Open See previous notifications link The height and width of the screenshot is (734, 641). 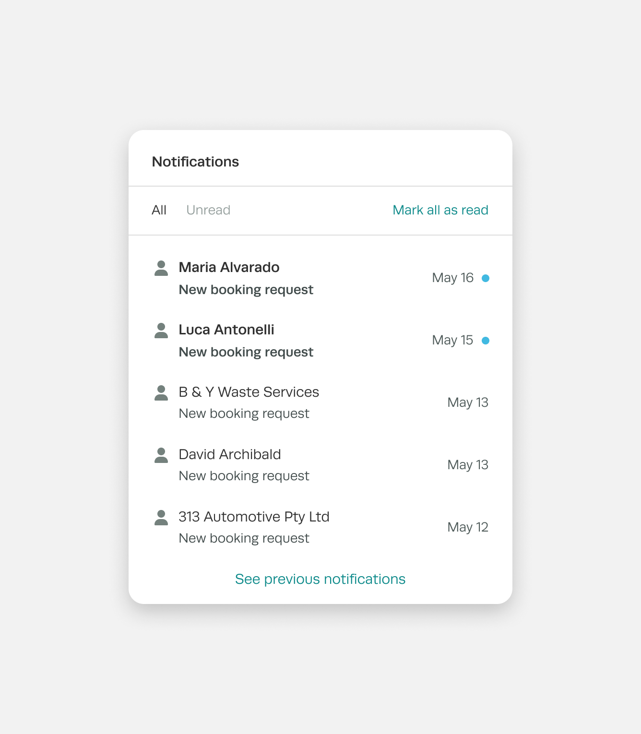pos(320,579)
